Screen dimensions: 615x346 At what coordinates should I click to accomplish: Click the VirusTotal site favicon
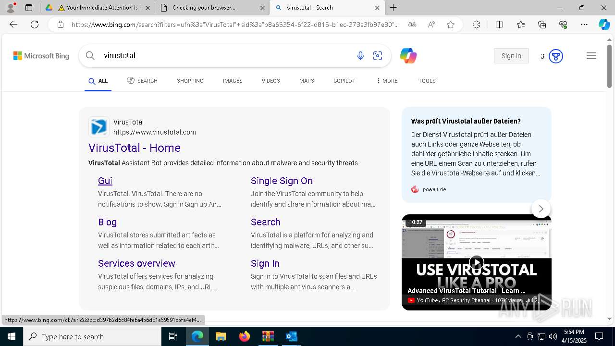point(99,127)
